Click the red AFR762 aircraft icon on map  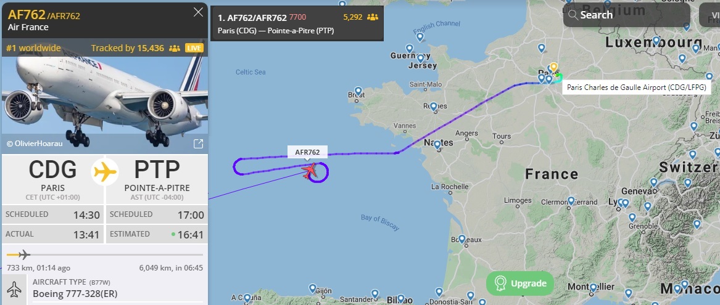pos(310,171)
